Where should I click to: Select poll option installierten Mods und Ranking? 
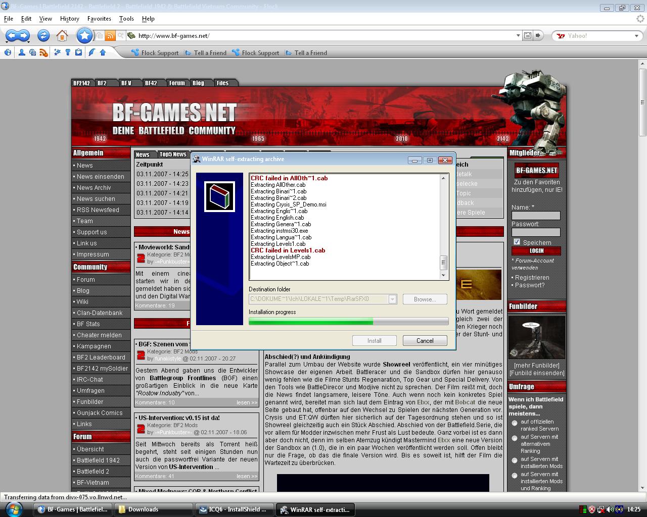click(515, 475)
